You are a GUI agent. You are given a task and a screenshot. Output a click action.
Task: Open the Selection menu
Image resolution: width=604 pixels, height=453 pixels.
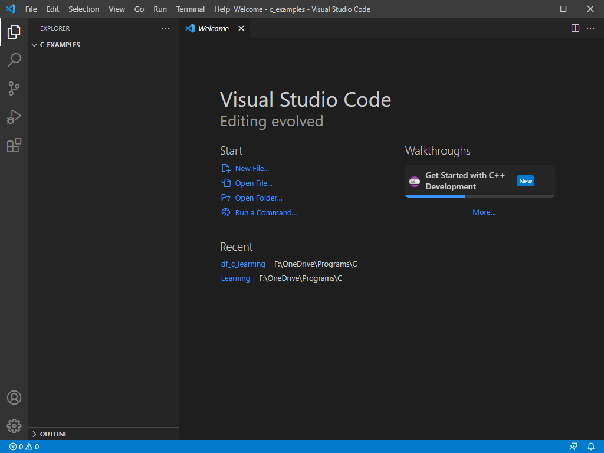[84, 9]
